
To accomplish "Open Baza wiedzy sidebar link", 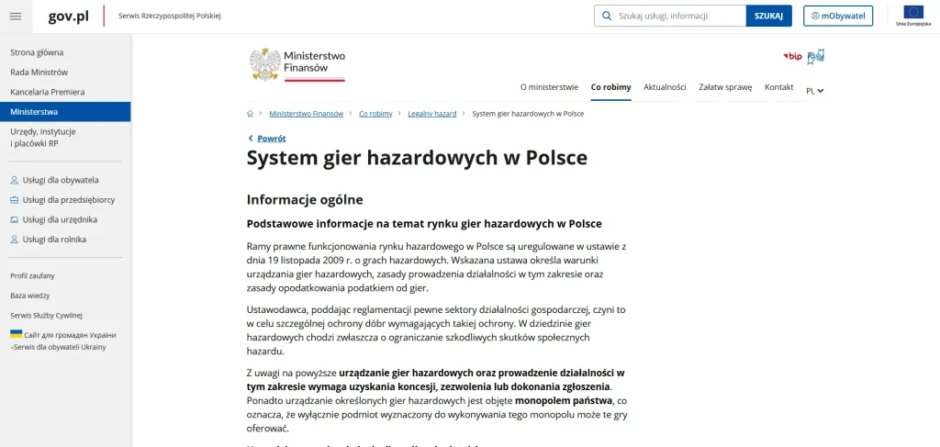I will [x=30, y=296].
